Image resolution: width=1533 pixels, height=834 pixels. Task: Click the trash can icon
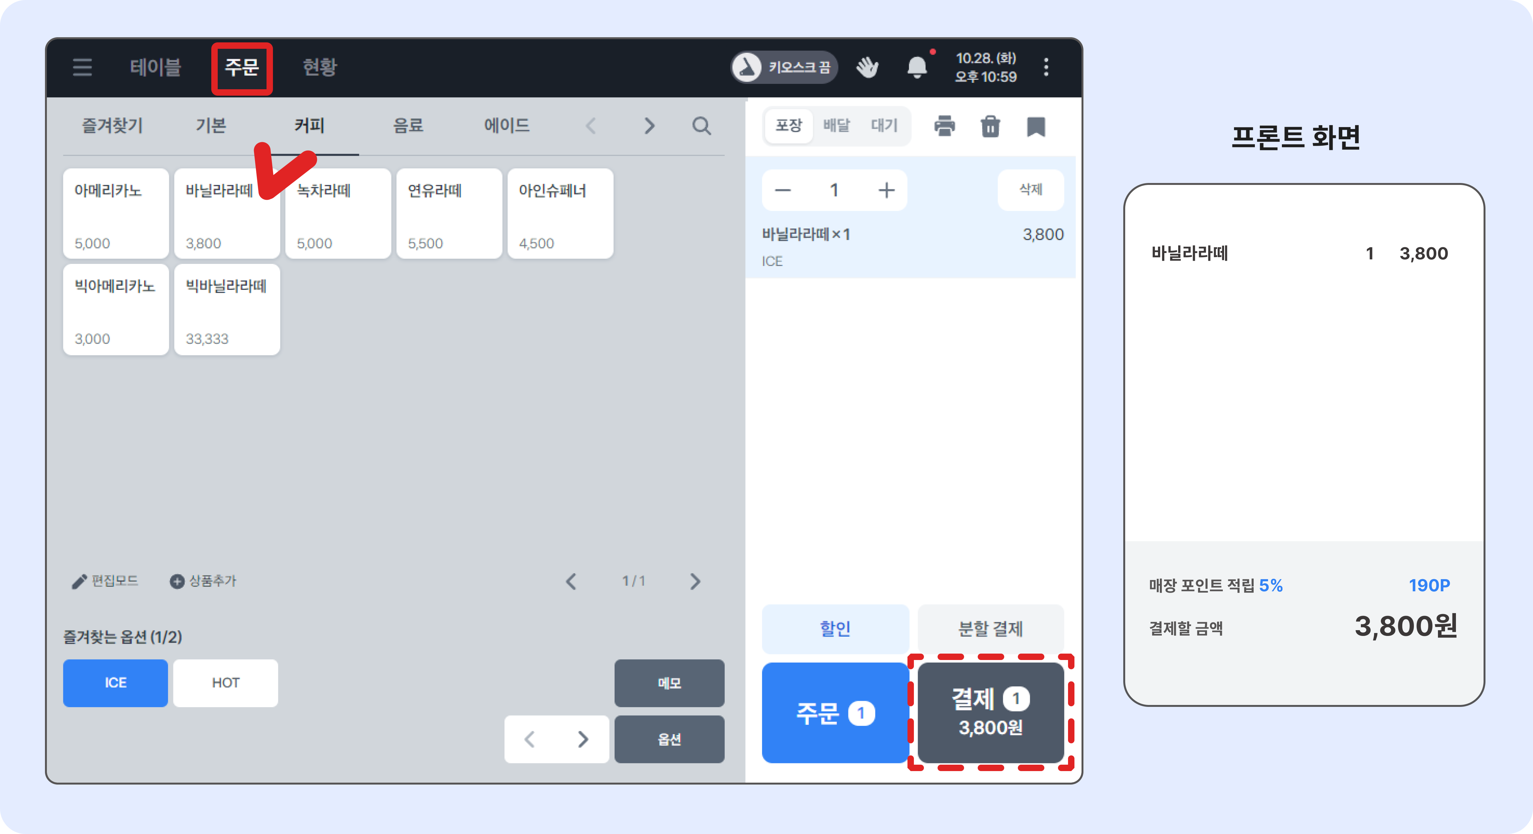[990, 126]
